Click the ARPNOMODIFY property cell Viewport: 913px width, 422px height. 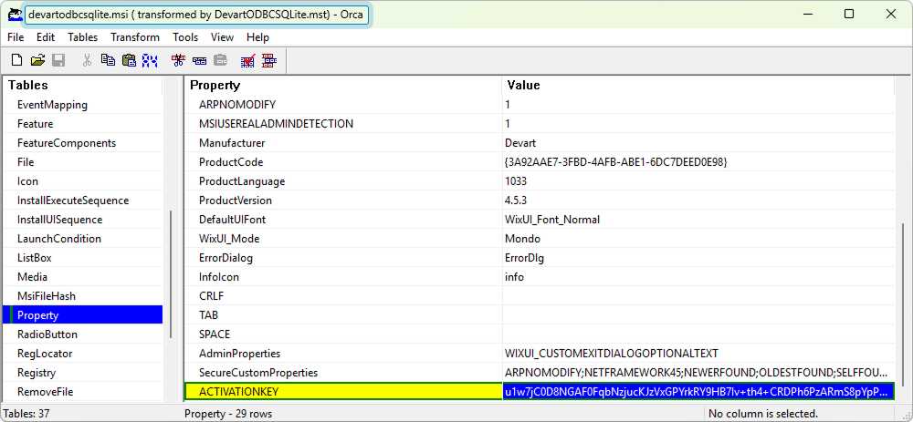(343, 105)
